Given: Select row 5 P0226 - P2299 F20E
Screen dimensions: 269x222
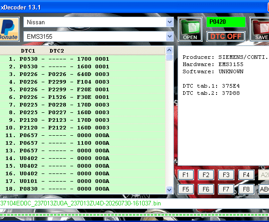Looking at the screenshot, I should [82, 89].
